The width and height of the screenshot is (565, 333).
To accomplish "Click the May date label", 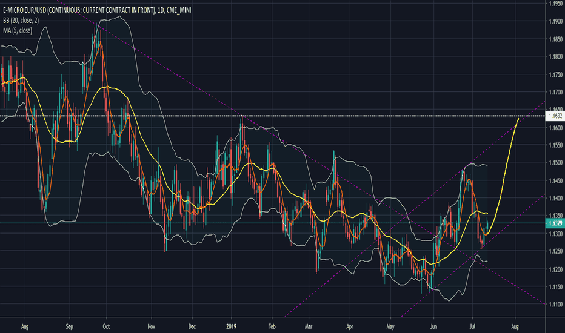I will click(390, 326).
